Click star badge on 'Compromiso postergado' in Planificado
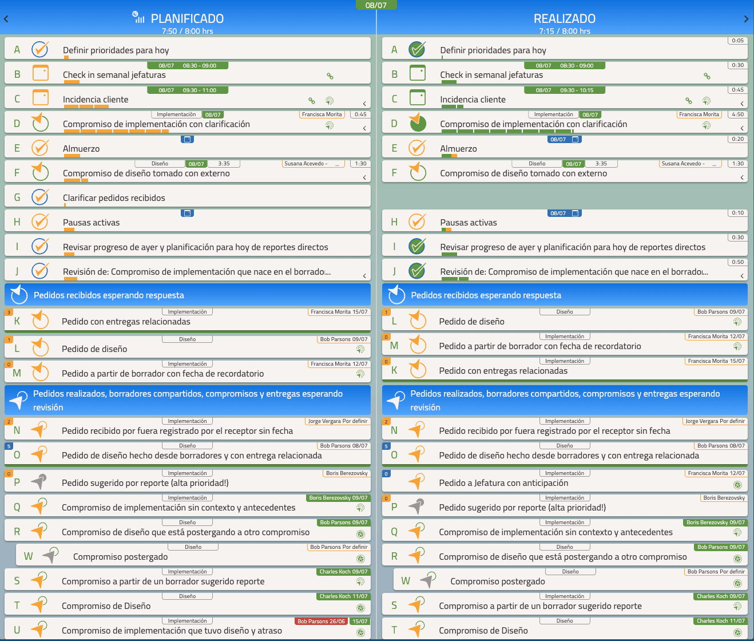This screenshot has height=641, width=754. click(x=360, y=559)
